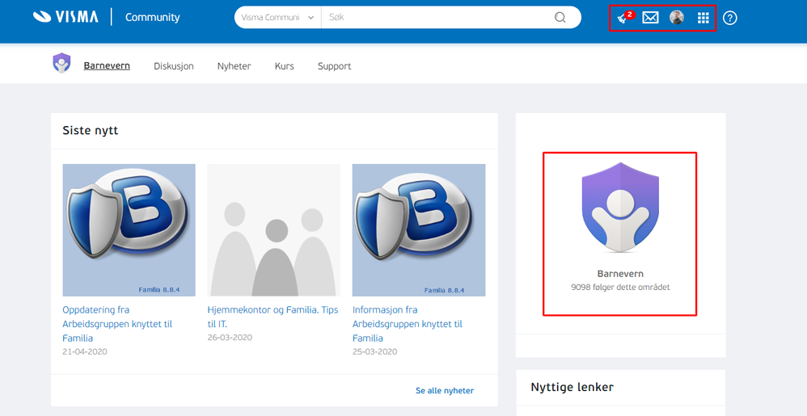The height and width of the screenshot is (416, 807).
Task: Click the date 21-04-2020
Action: pos(85,351)
